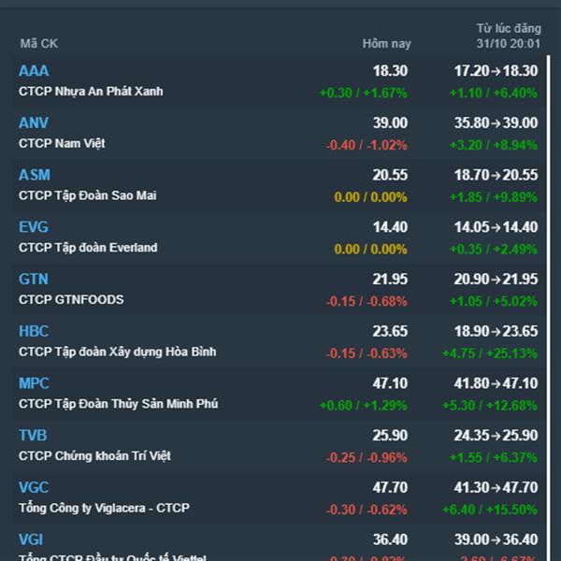Click TVB change -0.25 / -0.96%
The width and height of the screenshot is (561, 561).
coord(367,457)
